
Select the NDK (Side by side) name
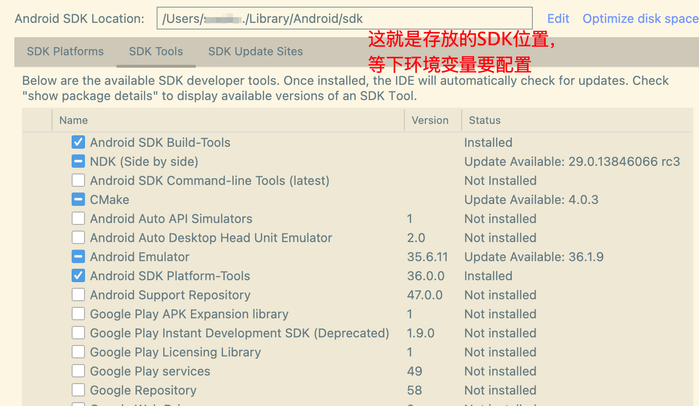click(144, 162)
